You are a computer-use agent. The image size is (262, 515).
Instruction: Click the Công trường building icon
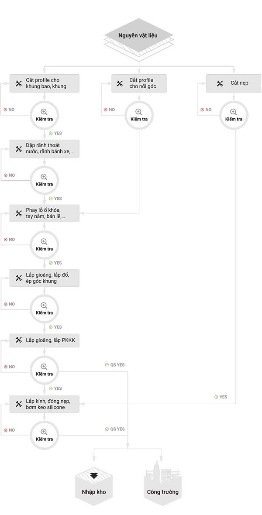163,483
